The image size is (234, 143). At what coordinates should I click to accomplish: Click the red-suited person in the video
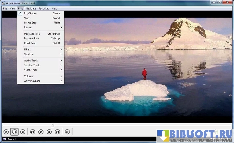point(144,74)
